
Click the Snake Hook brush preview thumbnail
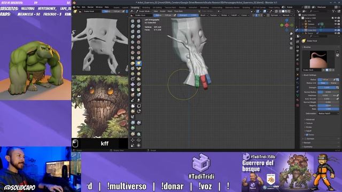(318, 59)
